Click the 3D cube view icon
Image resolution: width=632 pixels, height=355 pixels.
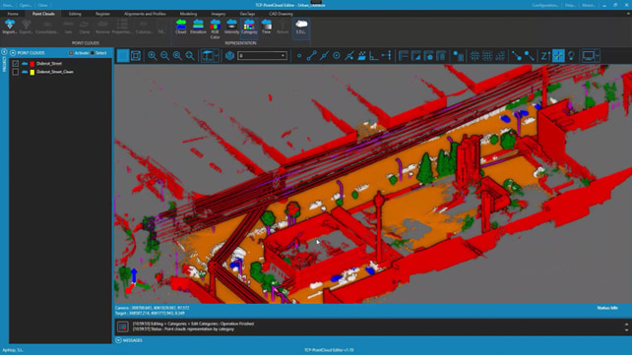pyautogui.click(x=229, y=56)
